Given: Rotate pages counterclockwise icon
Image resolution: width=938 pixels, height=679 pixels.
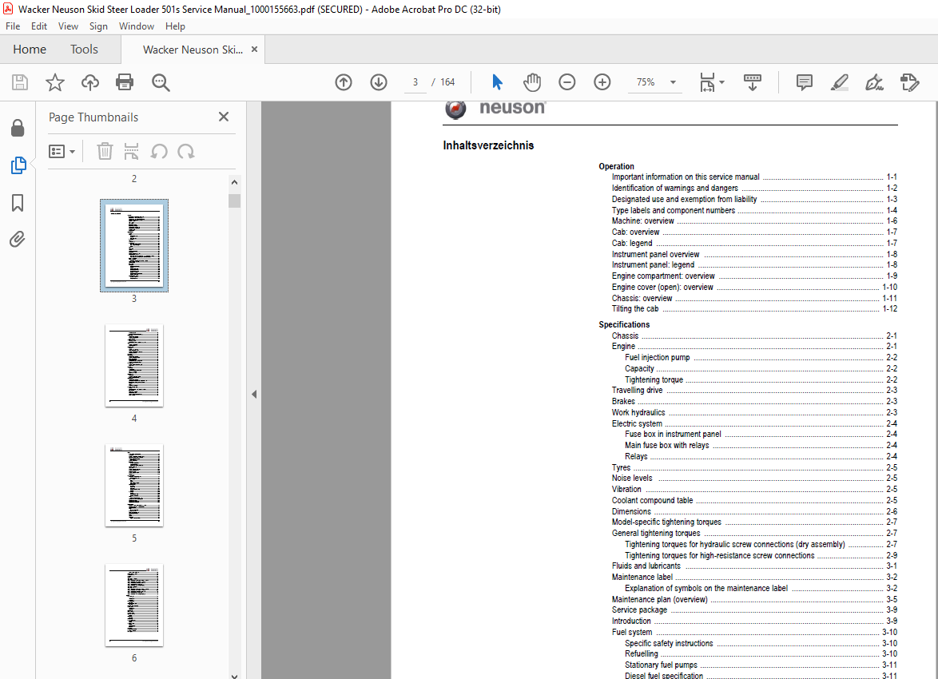Looking at the screenshot, I should coord(158,151).
